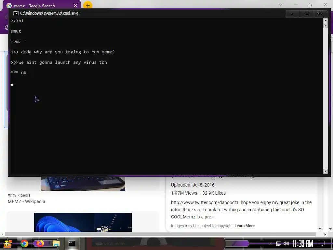333x250 pixels.
Task: Click the 'umut' console line
Action: click(16, 31)
